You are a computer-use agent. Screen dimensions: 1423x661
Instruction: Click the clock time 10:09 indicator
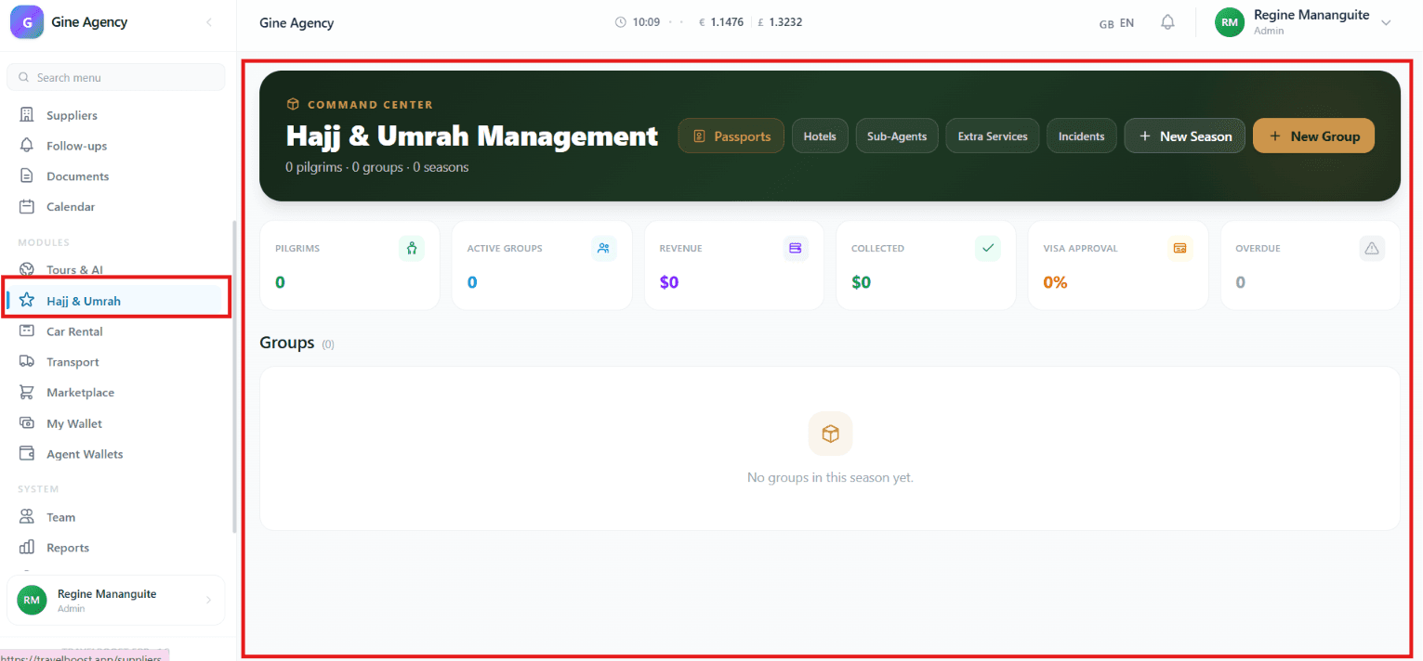pyautogui.click(x=638, y=22)
